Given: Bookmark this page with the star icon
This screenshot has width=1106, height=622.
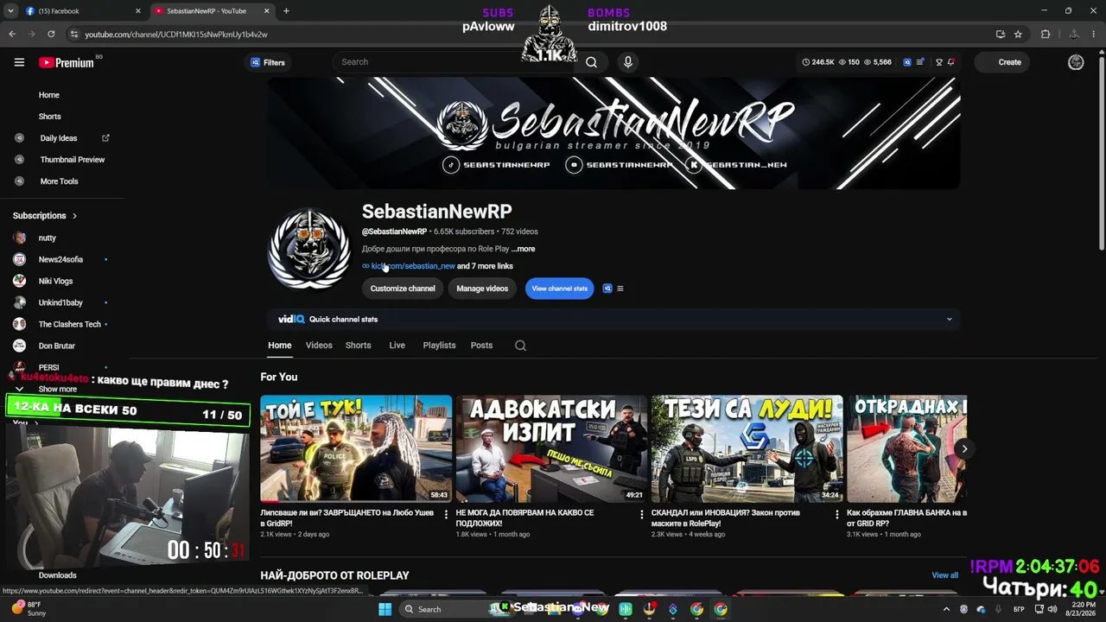Looking at the screenshot, I should [1019, 35].
